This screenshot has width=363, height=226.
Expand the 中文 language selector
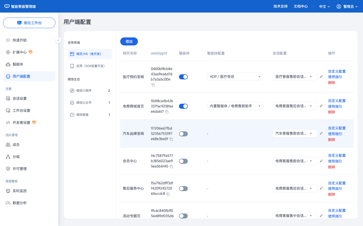pos(324,7)
